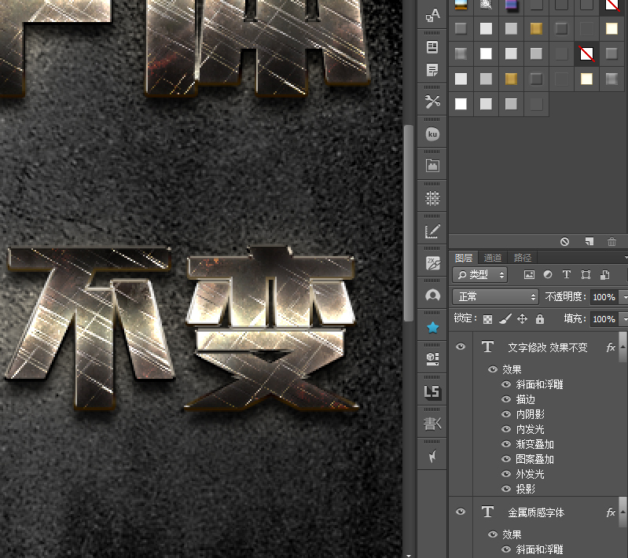Image resolution: width=628 pixels, height=558 pixels.
Task: Select T thumbnail of 金属质感字体 layer
Action: click(x=487, y=512)
